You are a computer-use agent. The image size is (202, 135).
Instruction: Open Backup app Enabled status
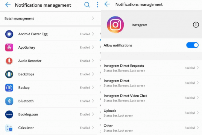(x=85, y=88)
